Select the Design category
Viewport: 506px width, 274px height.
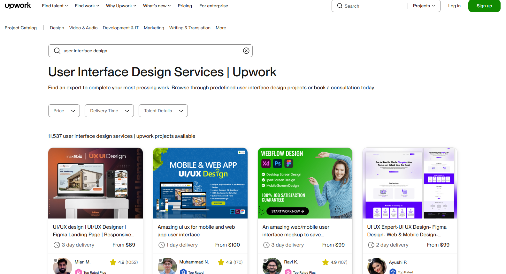[x=57, y=28]
